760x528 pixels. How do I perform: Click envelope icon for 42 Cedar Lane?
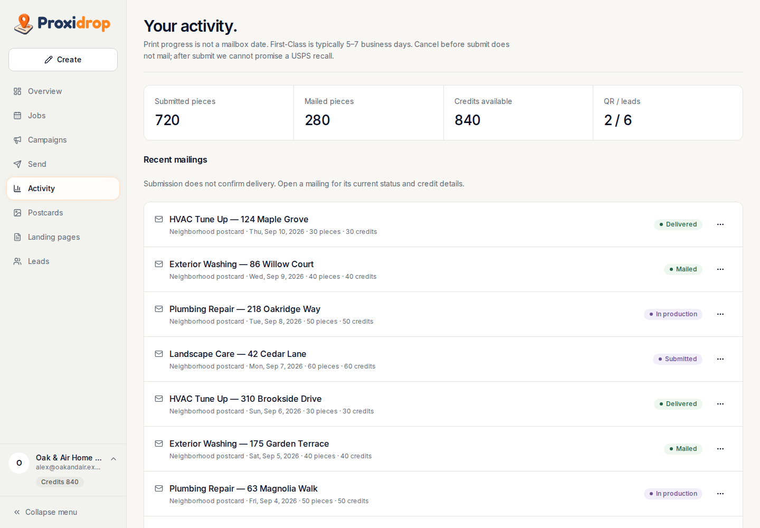(159, 354)
